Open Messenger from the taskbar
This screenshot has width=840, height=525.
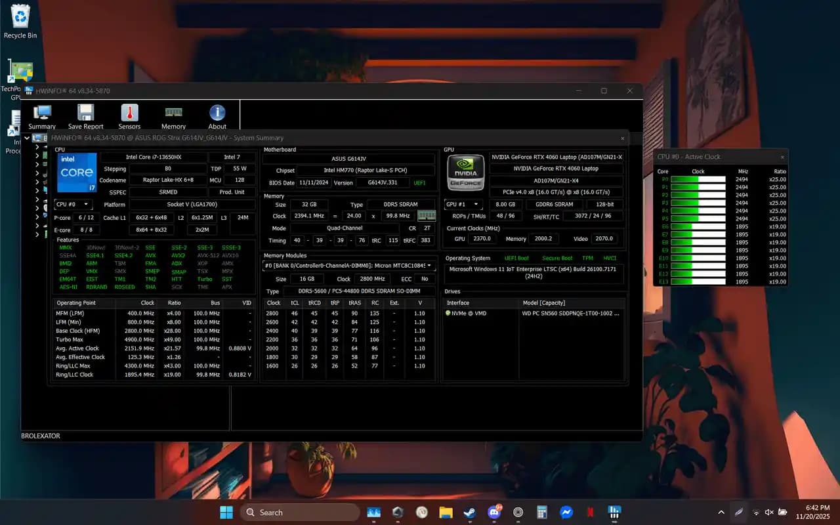click(566, 512)
